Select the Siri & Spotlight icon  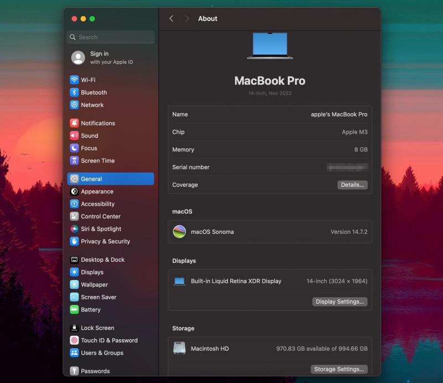(x=74, y=228)
